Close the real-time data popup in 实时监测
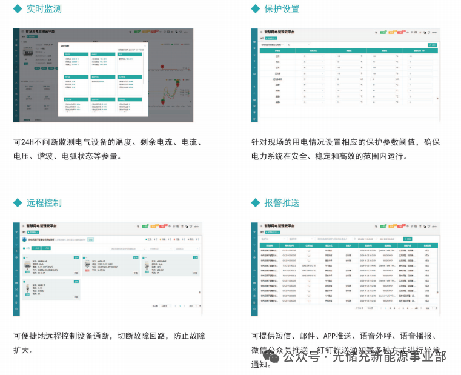The height and width of the screenshot is (375, 461). pos(144,45)
